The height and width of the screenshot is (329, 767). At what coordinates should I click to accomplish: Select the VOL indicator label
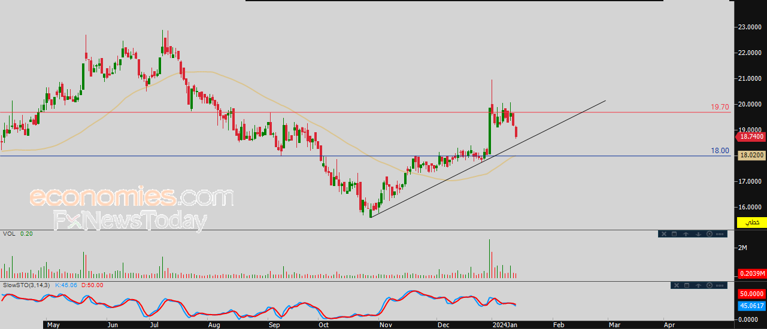click(x=8, y=233)
